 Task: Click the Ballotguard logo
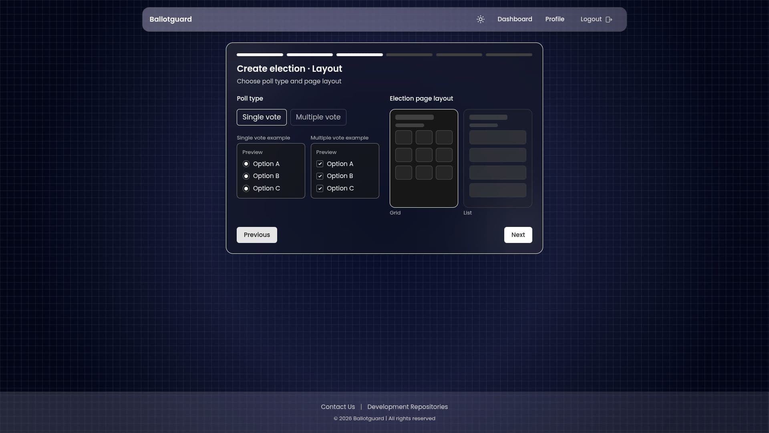point(170,19)
